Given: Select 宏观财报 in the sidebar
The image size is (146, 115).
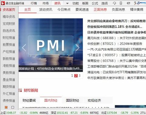Looking at the screenshot, I should [9, 24].
